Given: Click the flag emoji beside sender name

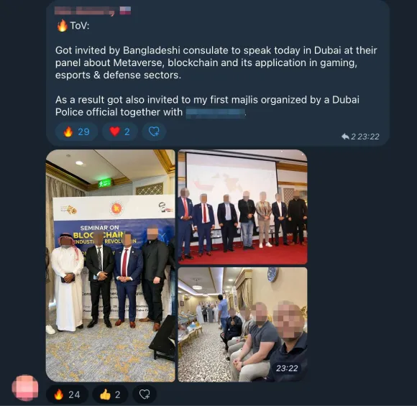Looking at the screenshot, I should point(125,11).
